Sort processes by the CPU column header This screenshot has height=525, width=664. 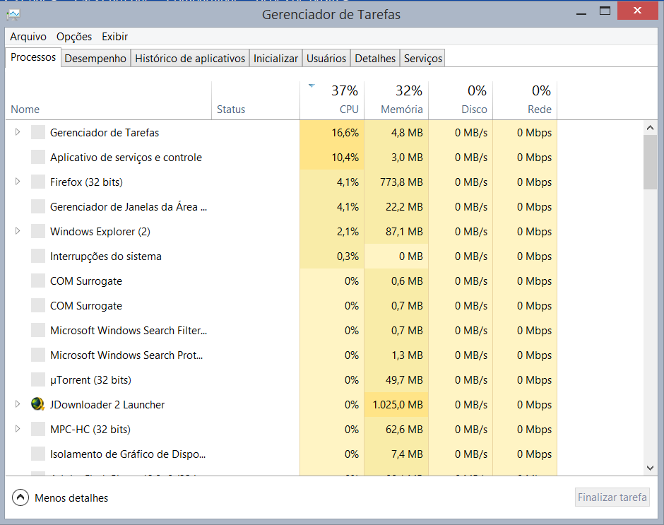(332, 100)
